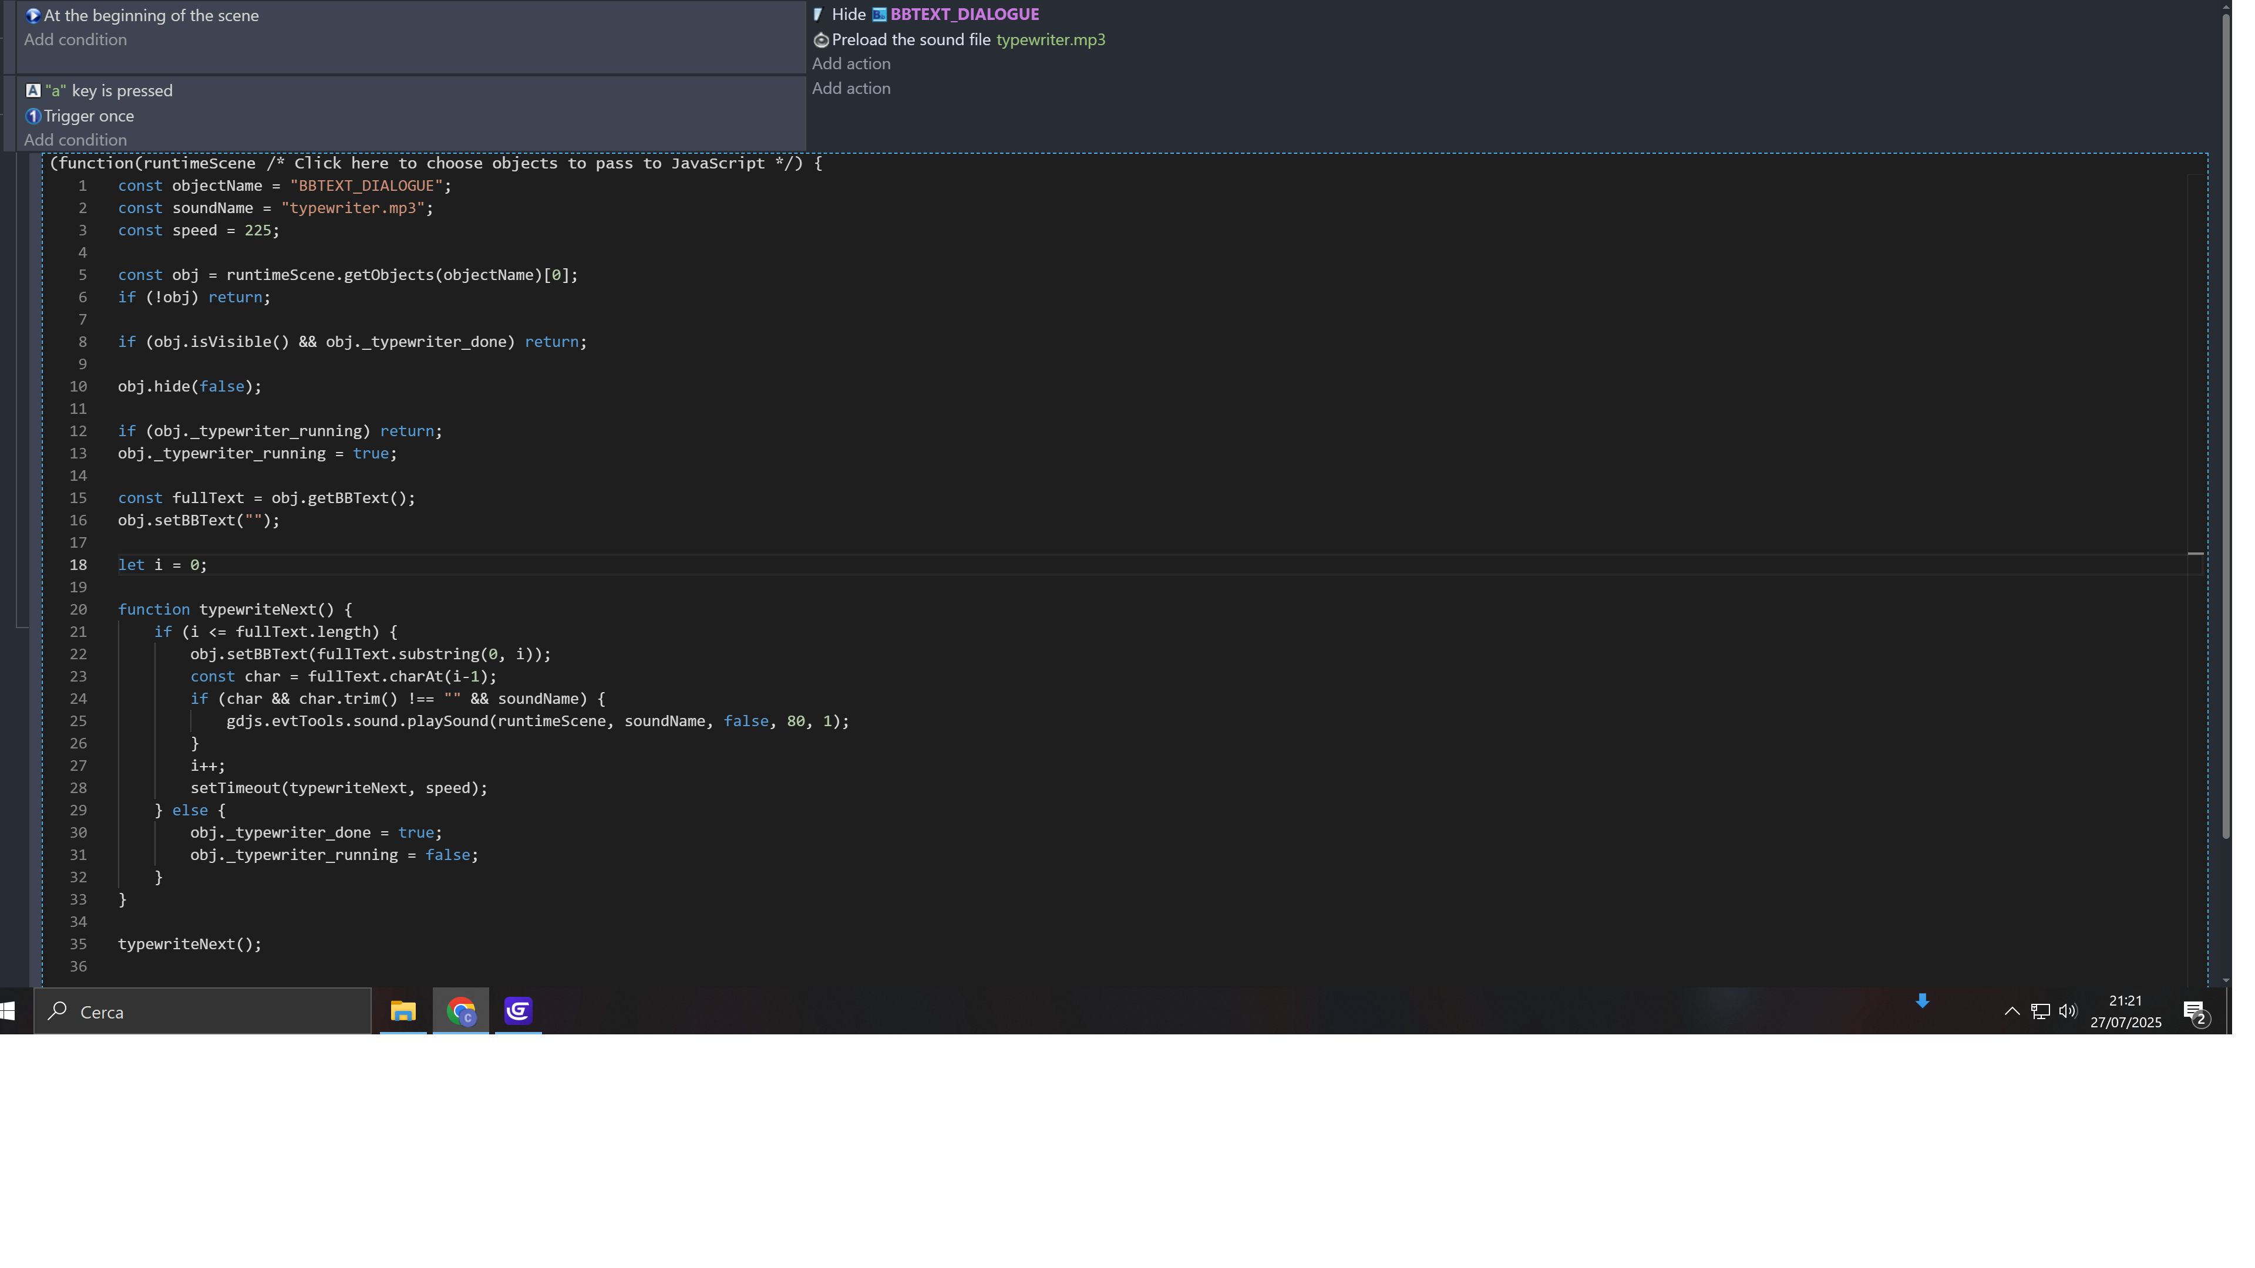
Task: Click Add condition under beginning of scene
Action: 76,41
